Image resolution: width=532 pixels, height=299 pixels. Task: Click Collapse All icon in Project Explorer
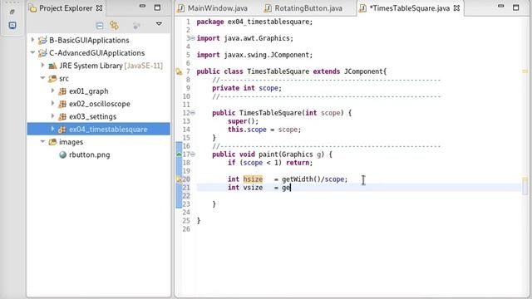[100, 26]
